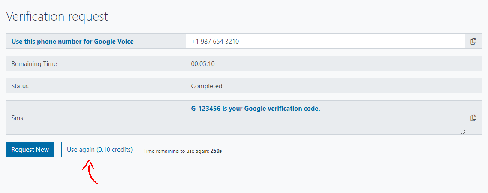Viewport: 488px width, 193px height.
Task: Copy the SMS message using the copy icon
Action: tap(473, 118)
